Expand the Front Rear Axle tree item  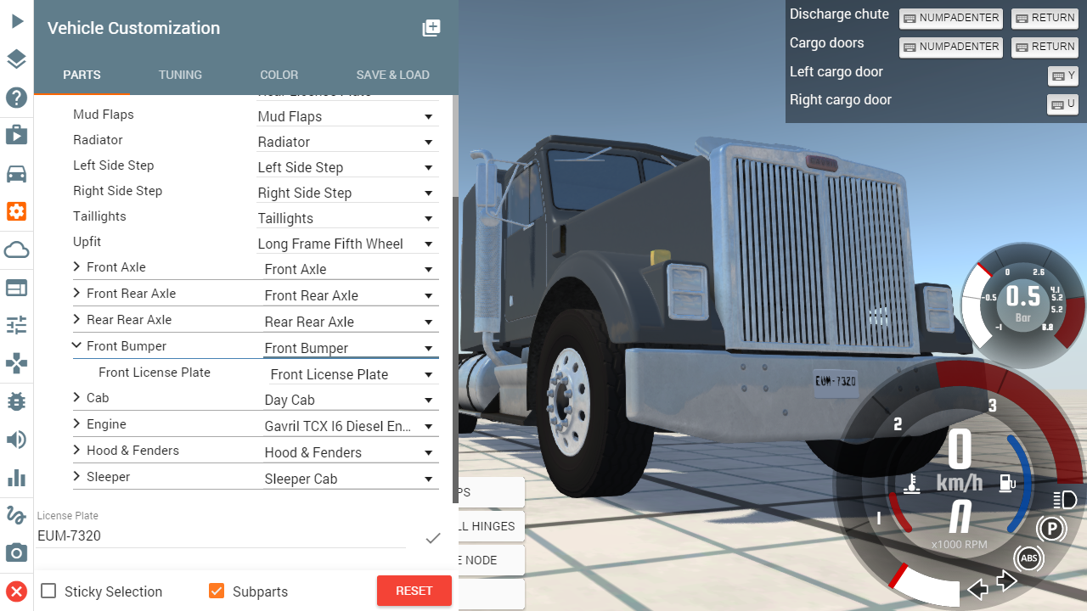tap(77, 293)
